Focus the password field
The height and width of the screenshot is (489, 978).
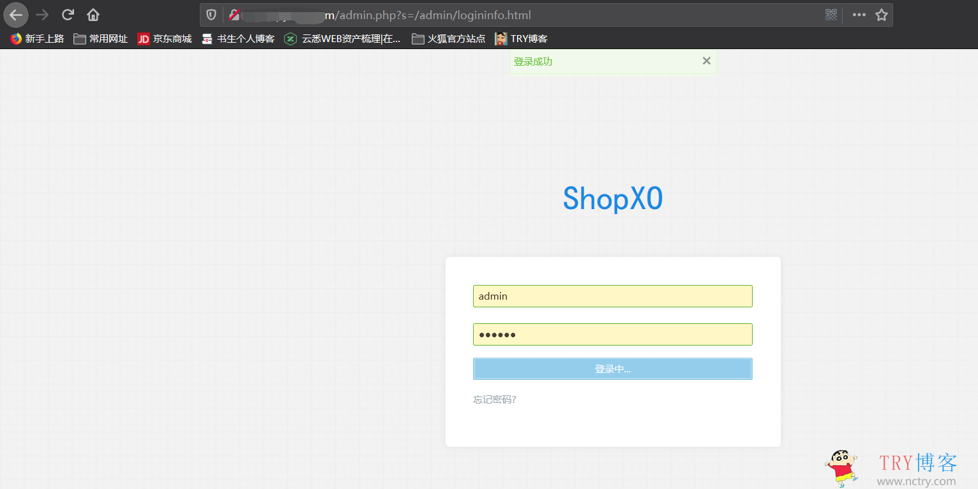(x=613, y=335)
